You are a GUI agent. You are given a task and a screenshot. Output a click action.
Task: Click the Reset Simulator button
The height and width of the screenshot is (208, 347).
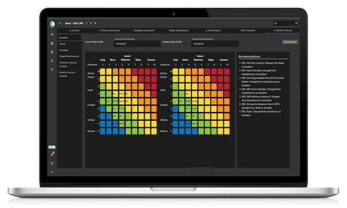pyautogui.click(x=290, y=42)
